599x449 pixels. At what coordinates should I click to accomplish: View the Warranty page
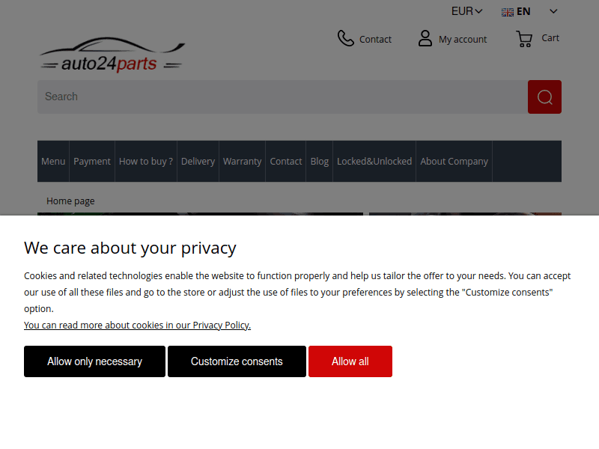coord(242,161)
